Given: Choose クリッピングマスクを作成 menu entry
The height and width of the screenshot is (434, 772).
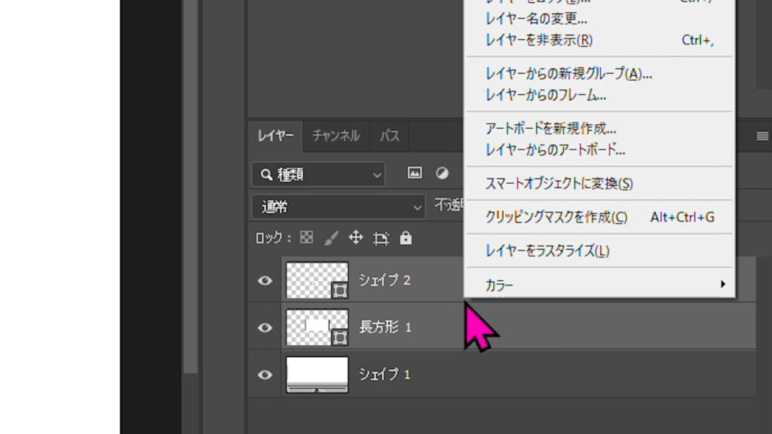Looking at the screenshot, I should click(x=556, y=217).
